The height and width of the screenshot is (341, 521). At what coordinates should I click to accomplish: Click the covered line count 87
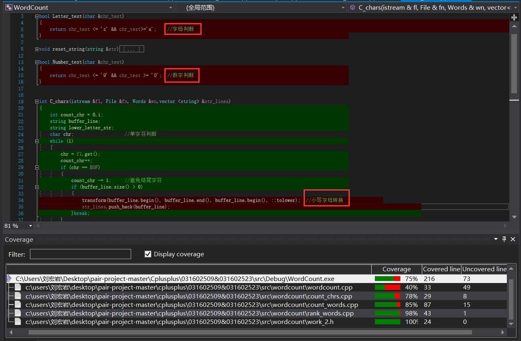(427, 305)
